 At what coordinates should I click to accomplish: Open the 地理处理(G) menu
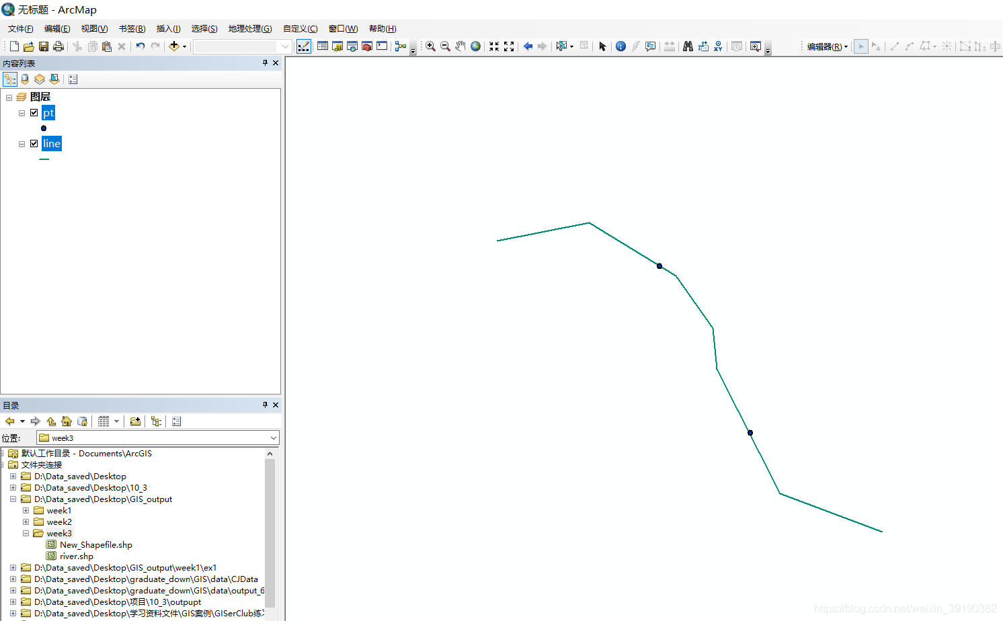(250, 29)
